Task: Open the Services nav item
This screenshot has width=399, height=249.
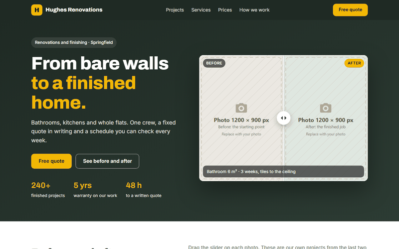Action: click(x=201, y=10)
